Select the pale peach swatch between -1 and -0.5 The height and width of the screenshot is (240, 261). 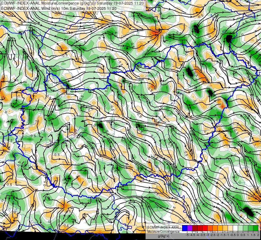click(x=230, y=228)
